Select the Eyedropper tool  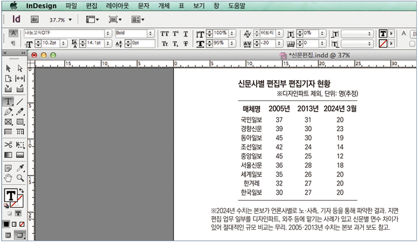click(20, 168)
